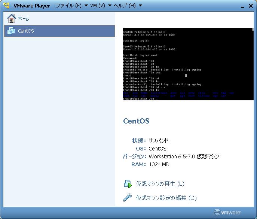Open the VM (V) menu
This screenshot has height=219, width=257.
pos(97,6)
